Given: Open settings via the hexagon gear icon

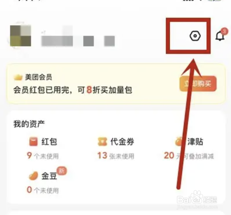Looking at the screenshot, I should point(195,36).
